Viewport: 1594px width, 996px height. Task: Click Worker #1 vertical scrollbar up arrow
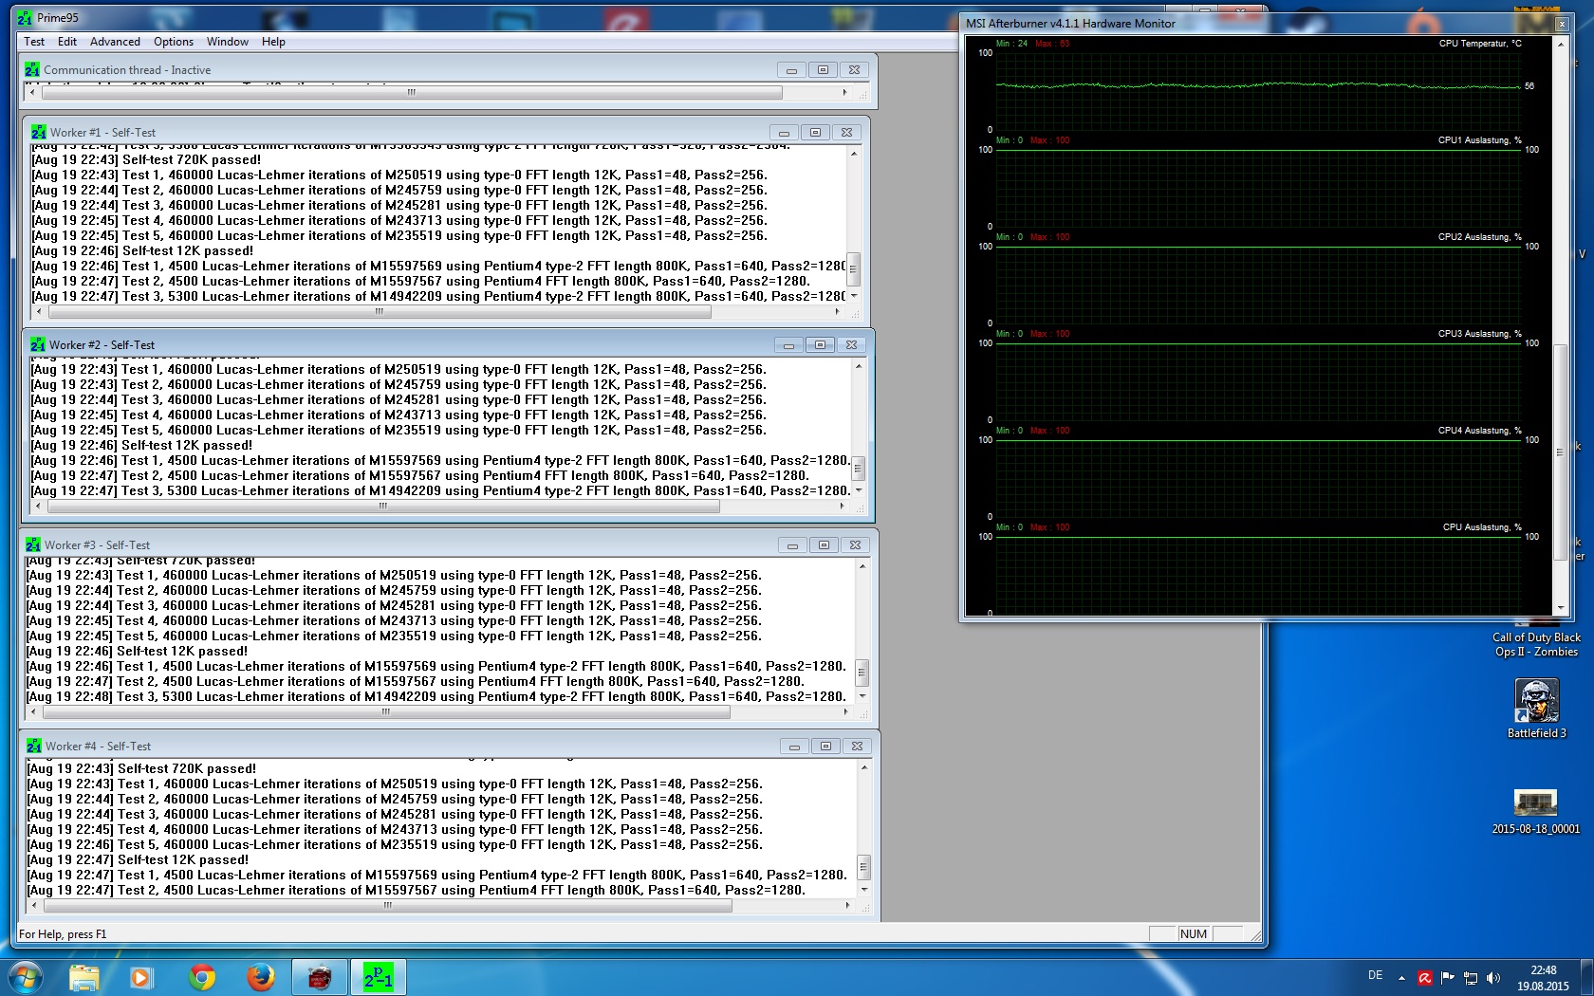[x=854, y=154]
